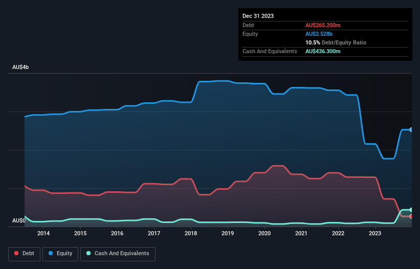Screen dimensions: 420x269
Task: Click Cash And Equivalents label in tooltip
Action: click(270, 51)
